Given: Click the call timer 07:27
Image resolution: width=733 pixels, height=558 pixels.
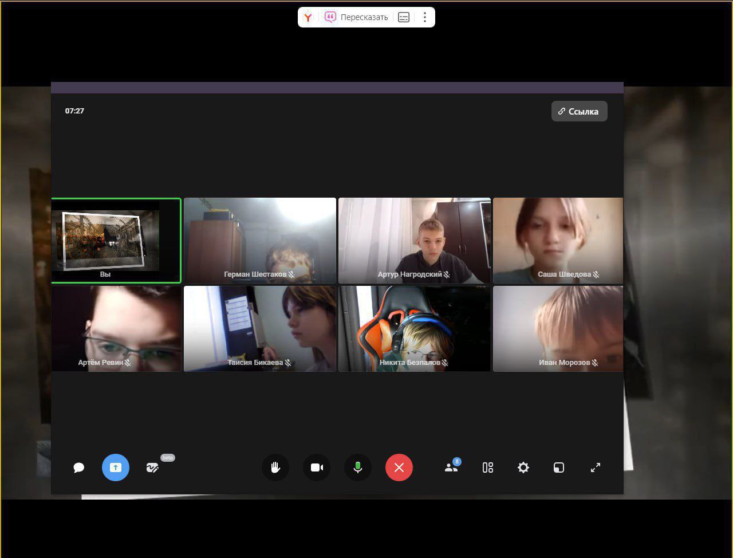Looking at the screenshot, I should click(74, 111).
